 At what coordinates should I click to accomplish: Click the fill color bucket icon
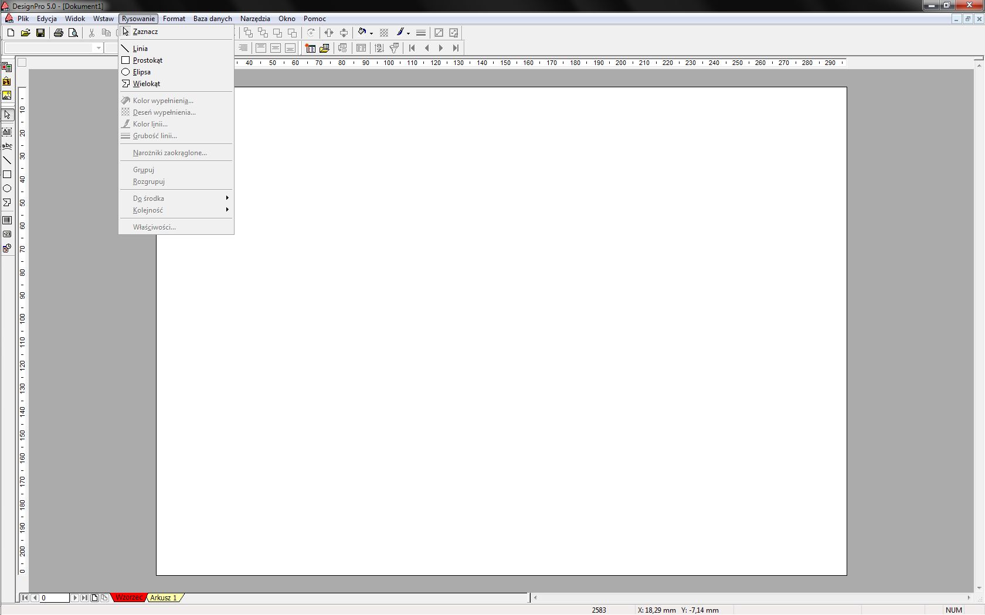coord(362,33)
